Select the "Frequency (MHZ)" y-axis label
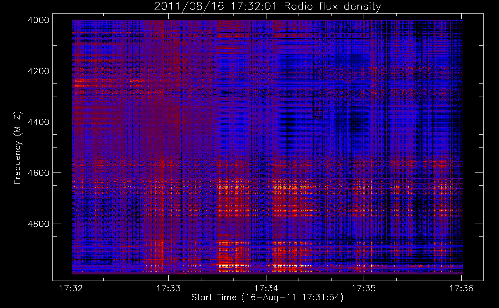Screen dimensions: 499x308 pyautogui.click(x=18, y=148)
